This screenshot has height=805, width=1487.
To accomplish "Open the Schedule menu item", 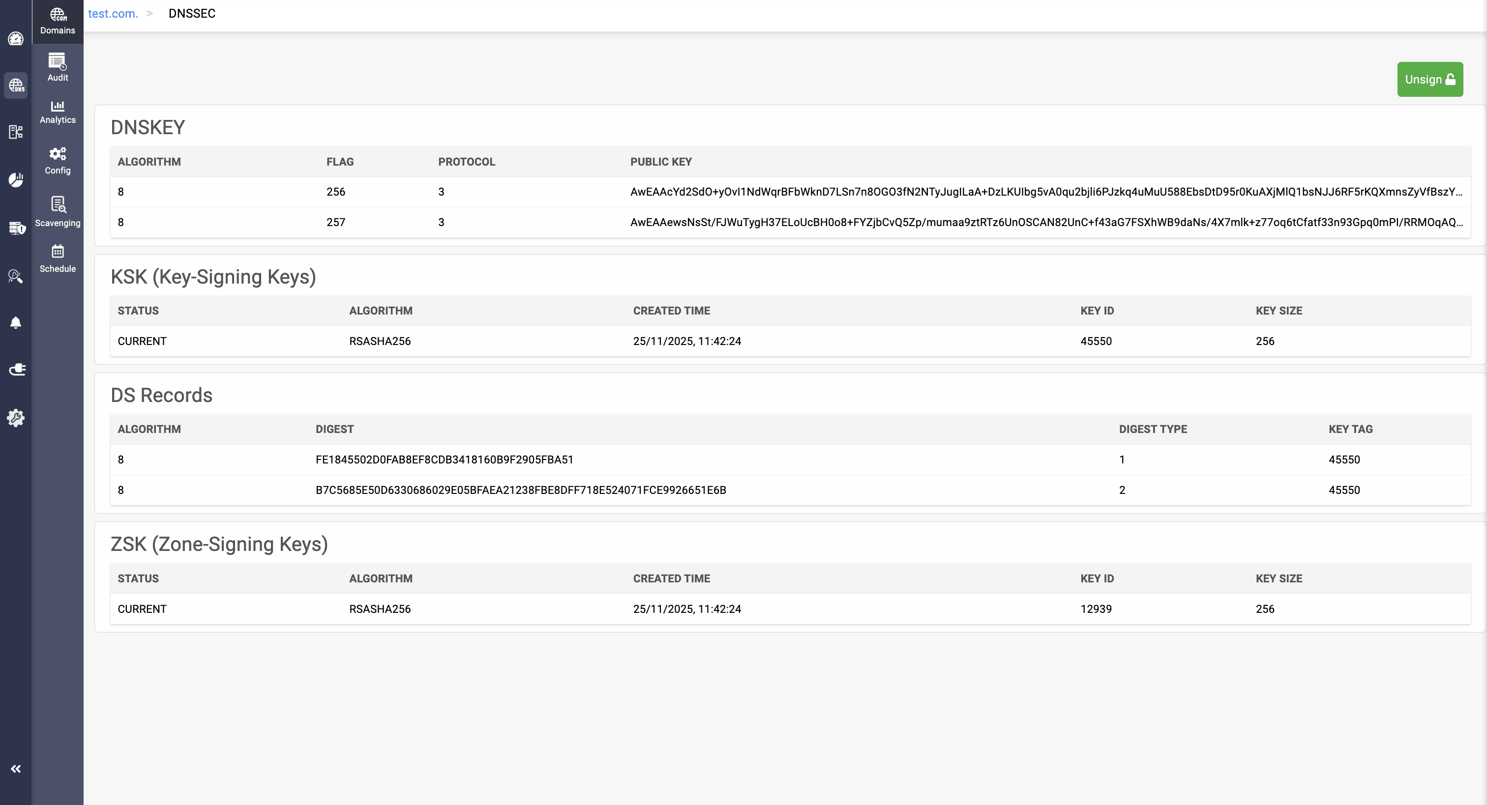I will coord(58,259).
